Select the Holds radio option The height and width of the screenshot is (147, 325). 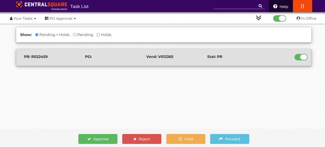tap(98, 35)
